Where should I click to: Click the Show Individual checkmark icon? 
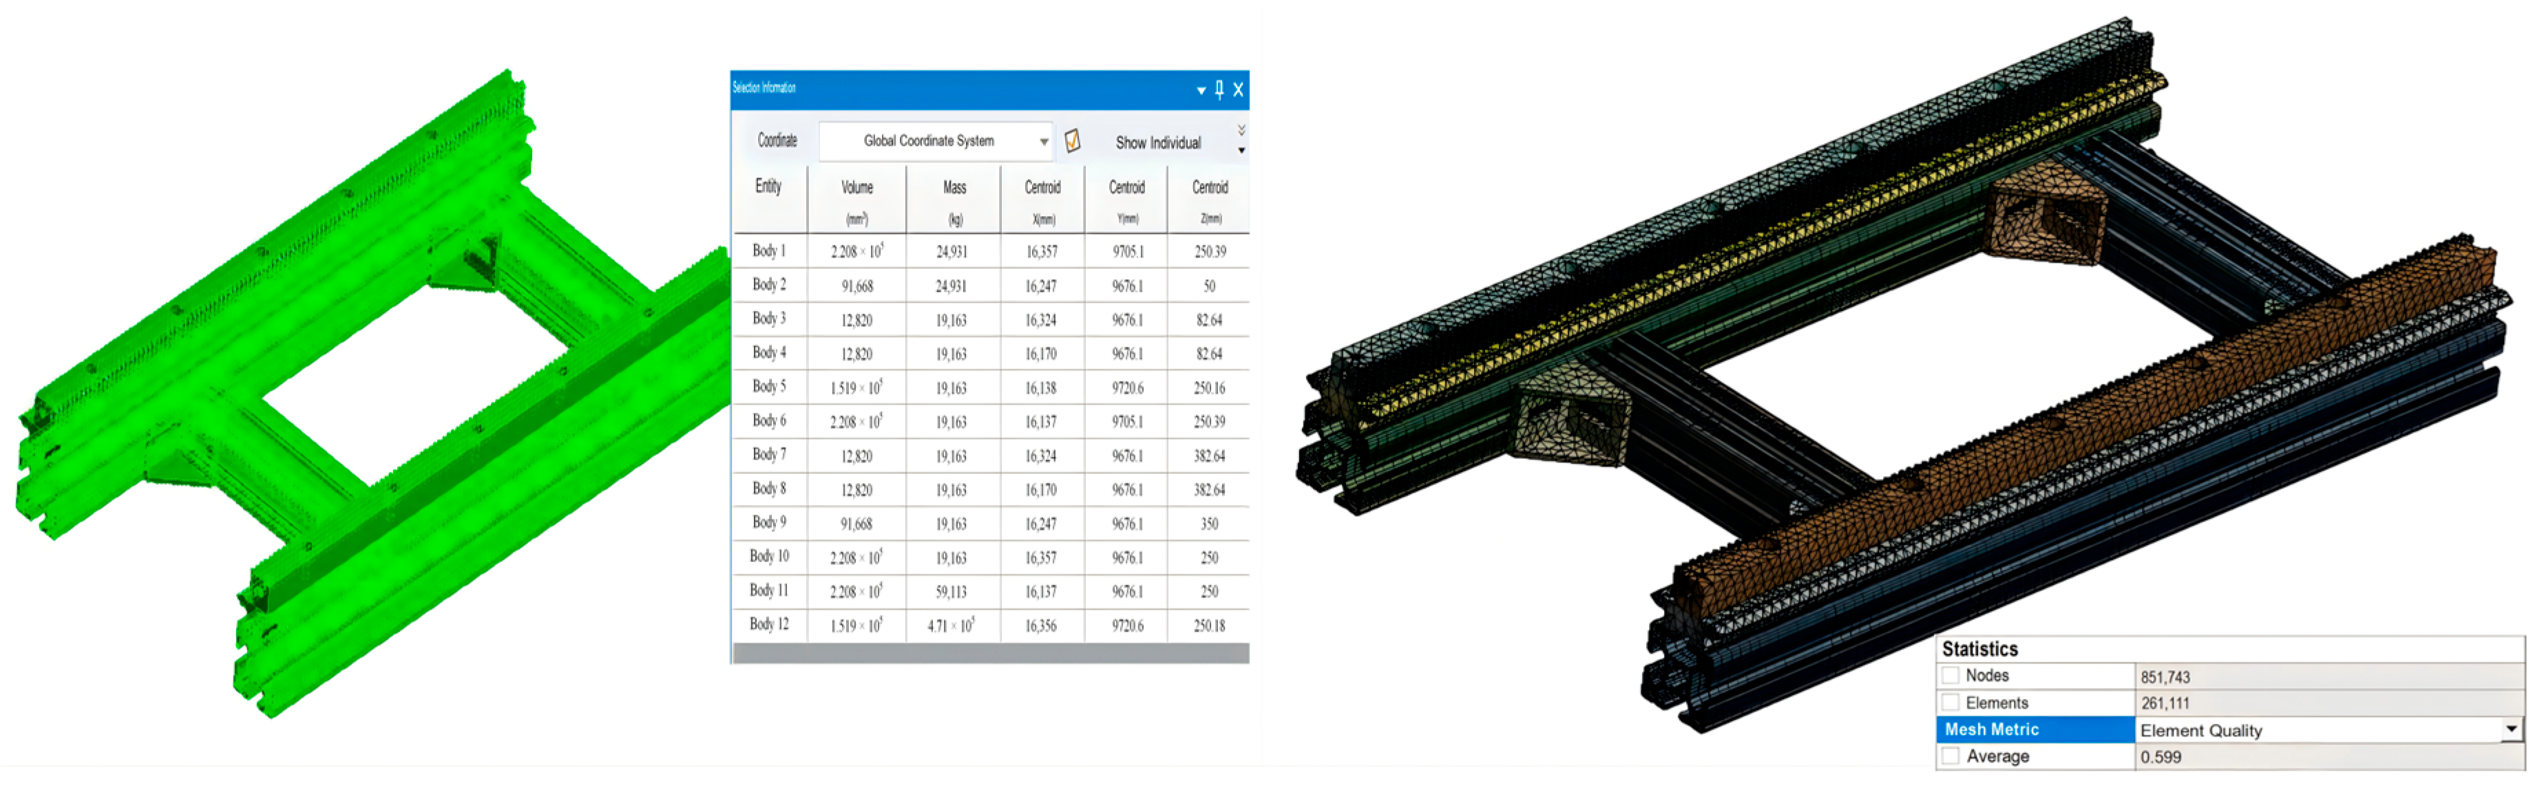pyautogui.click(x=1073, y=141)
